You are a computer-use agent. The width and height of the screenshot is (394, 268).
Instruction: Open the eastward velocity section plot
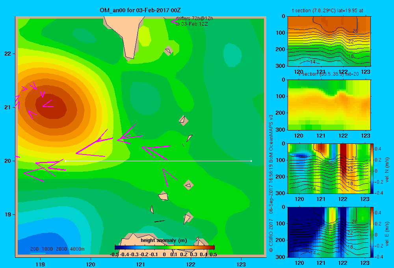coord(329,232)
